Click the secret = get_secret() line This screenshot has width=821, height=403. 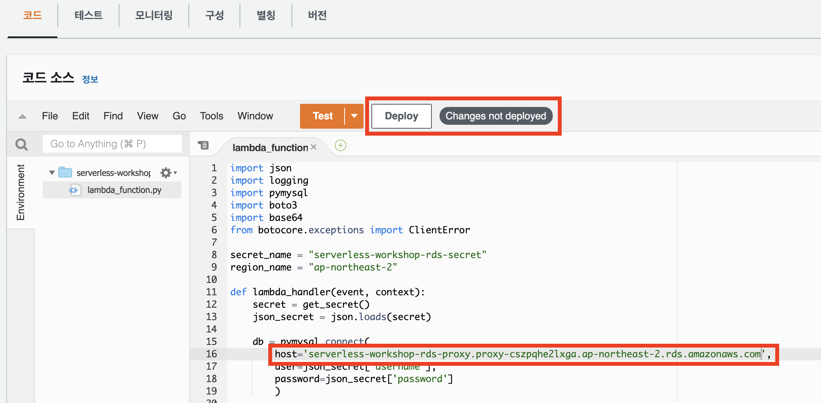[311, 304]
